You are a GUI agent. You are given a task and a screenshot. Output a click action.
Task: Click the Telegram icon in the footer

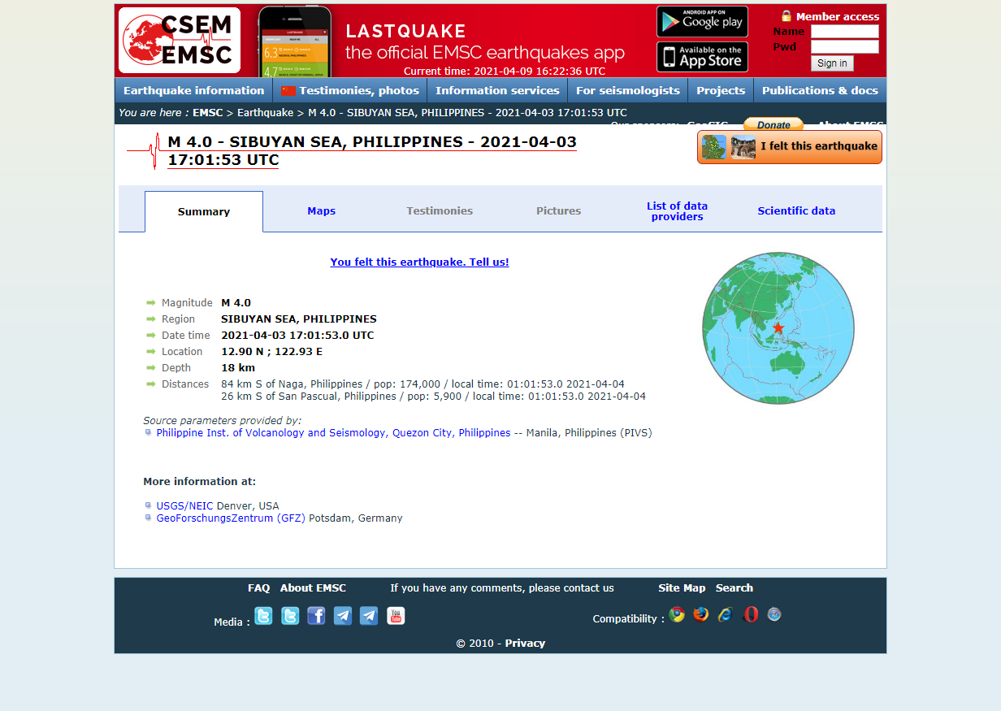tap(342, 616)
